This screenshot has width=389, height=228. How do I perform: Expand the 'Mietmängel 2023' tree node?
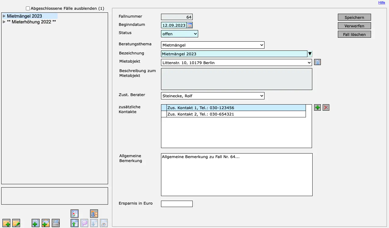[x=4, y=16]
